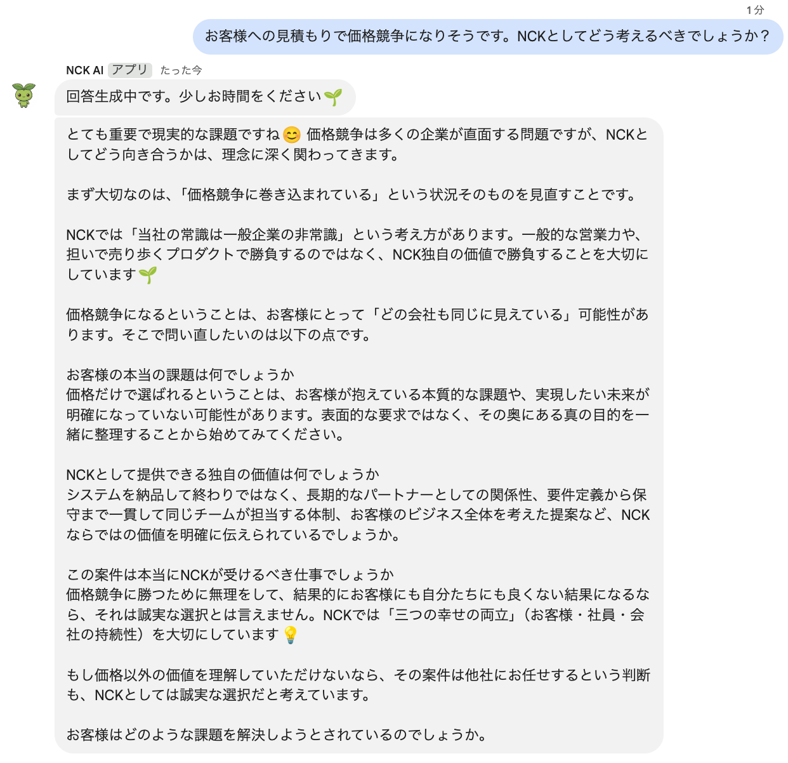
Task: Click the paragraph starting もし価格以外の価値を
Action: coord(358,685)
